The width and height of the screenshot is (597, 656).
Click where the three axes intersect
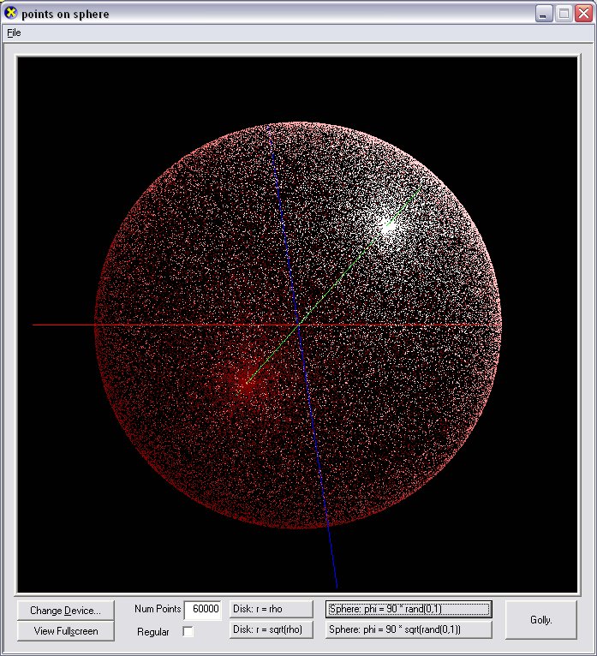pyautogui.click(x=298, y=325)
